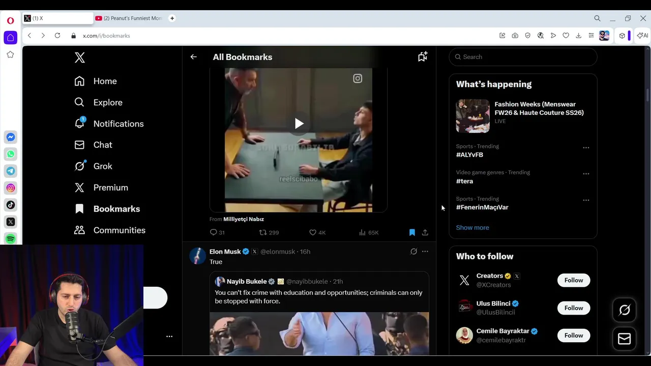Open the snapshot camera icon in toolbar
This screenshot has height=366, width=651.
tap(515, 36)
